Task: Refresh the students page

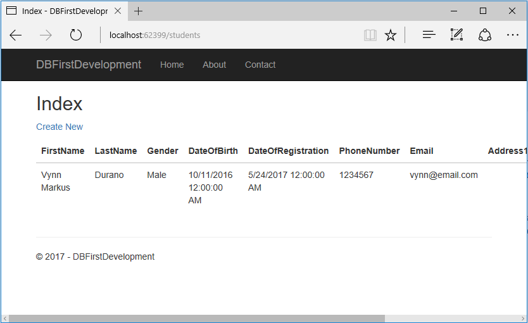Action: click(76, 35)
